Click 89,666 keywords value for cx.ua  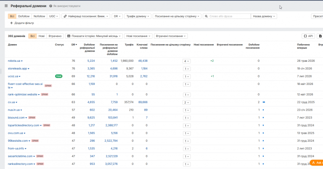tap(143, 102)
